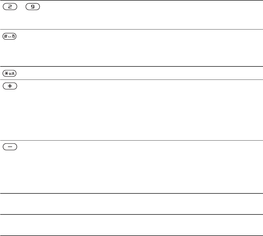Viewport: 263px width, 236px height.
Task: Click the minus key icon
Action: tap(10, 147)
